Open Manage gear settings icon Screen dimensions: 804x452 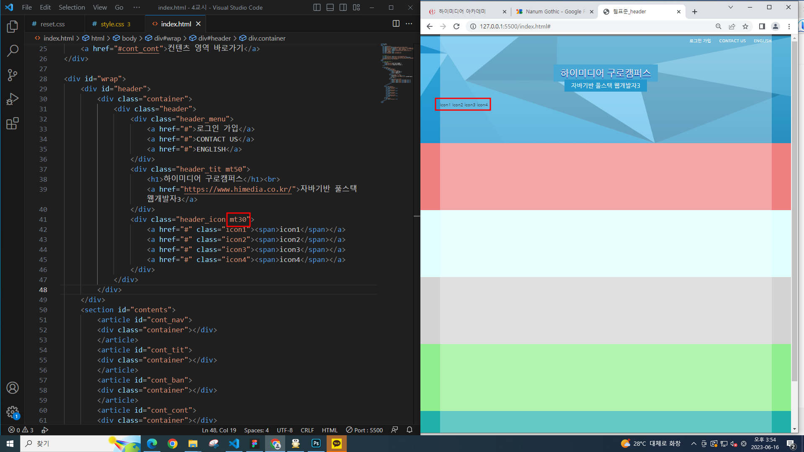click(13, 412)
